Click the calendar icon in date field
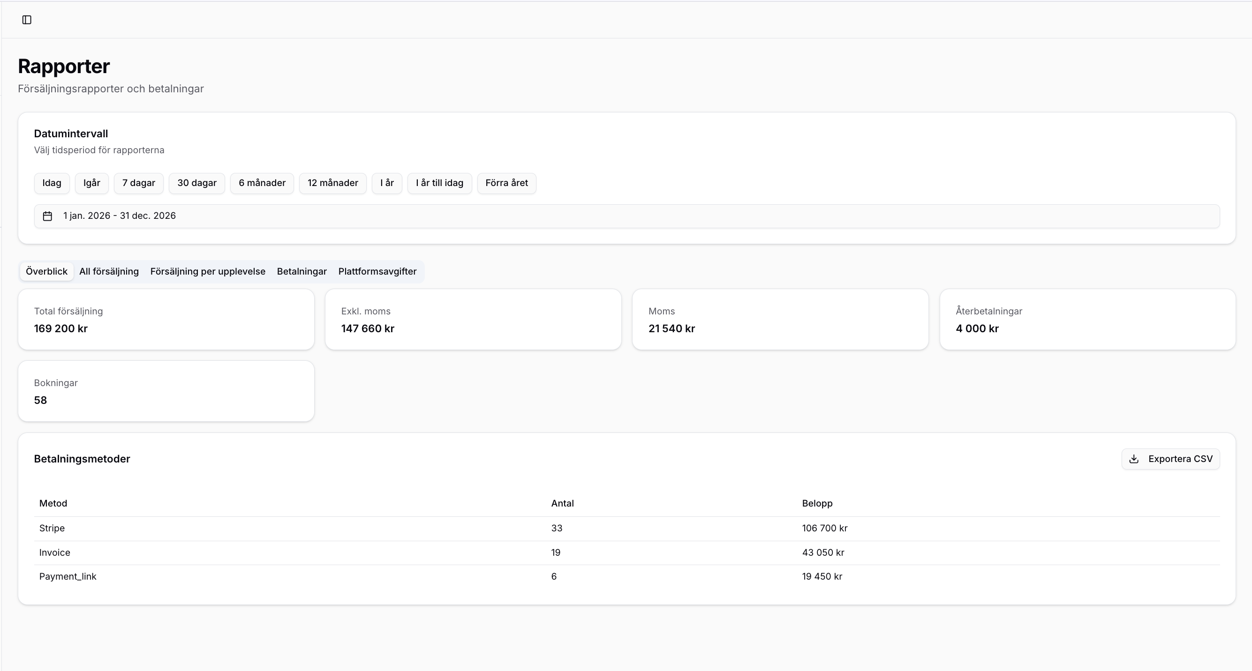 coord(47,216)
